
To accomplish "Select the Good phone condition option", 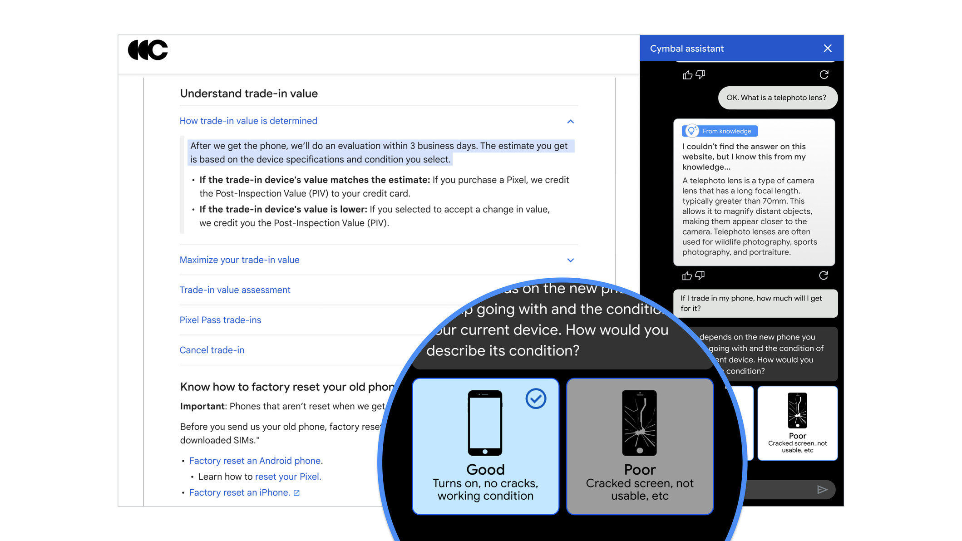I will click(485, 447).
